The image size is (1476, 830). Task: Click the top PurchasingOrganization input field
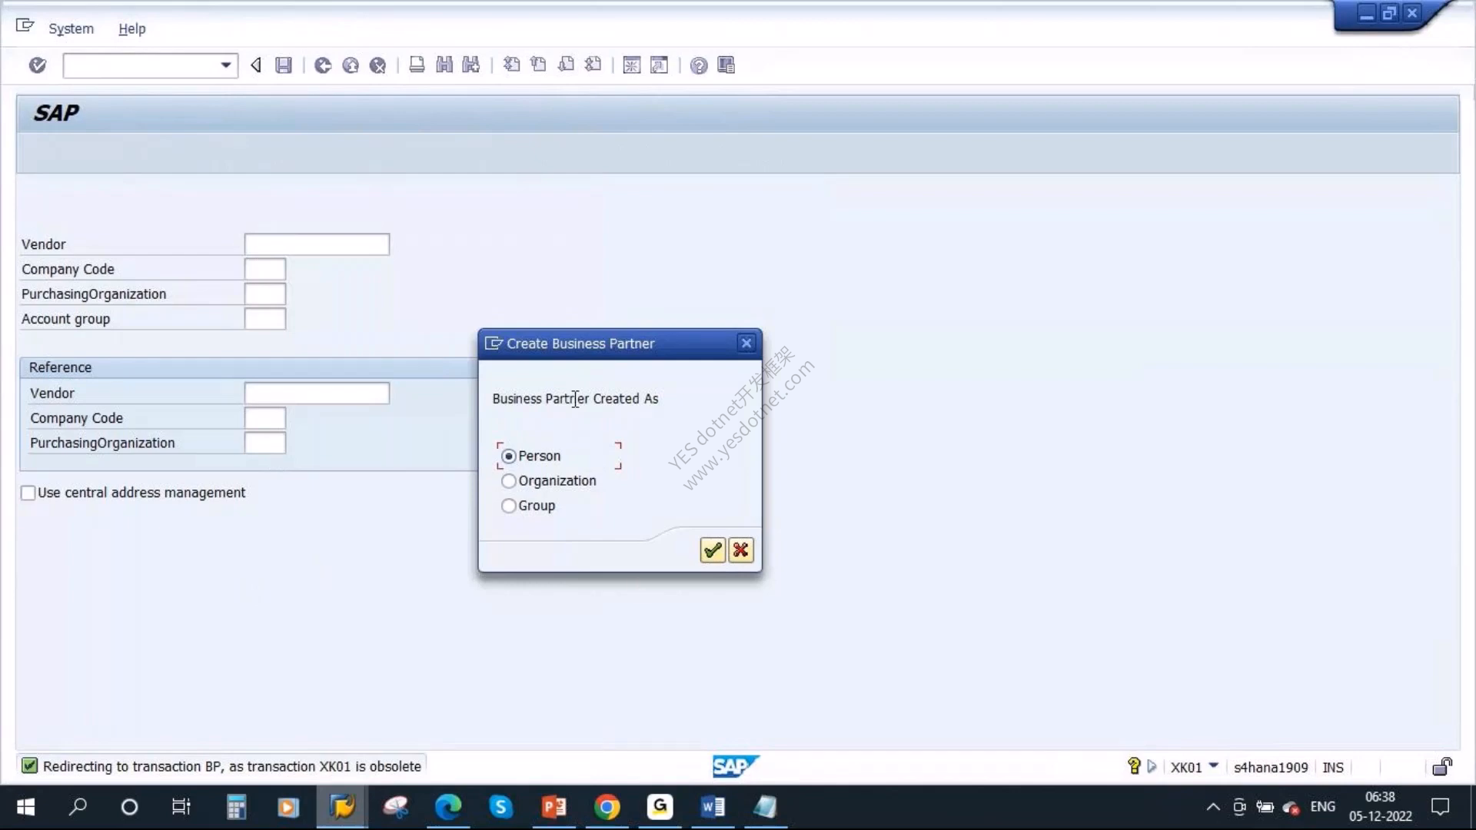pos(265,294)
